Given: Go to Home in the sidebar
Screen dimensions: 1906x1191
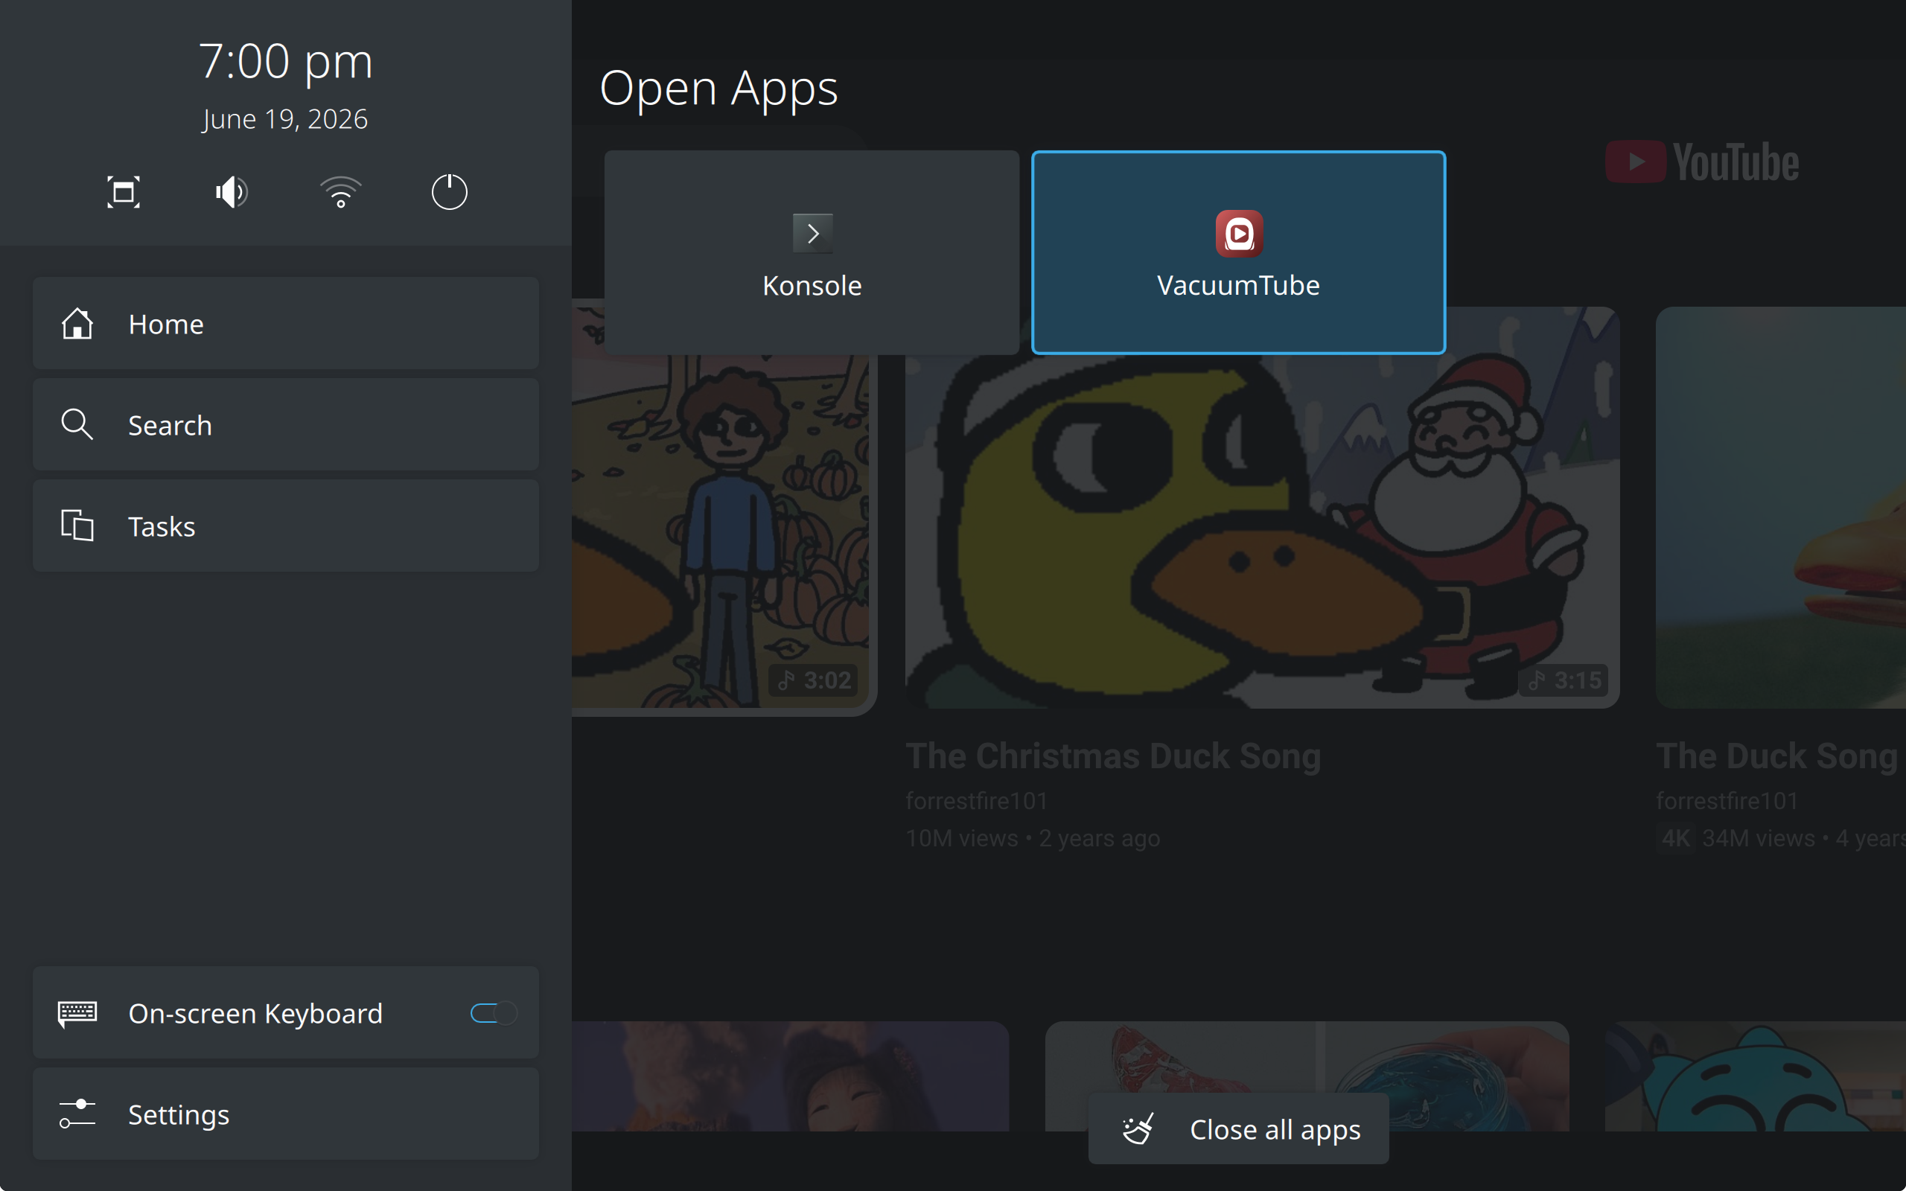Looking at the screenshot, I should tap(286, 324).
